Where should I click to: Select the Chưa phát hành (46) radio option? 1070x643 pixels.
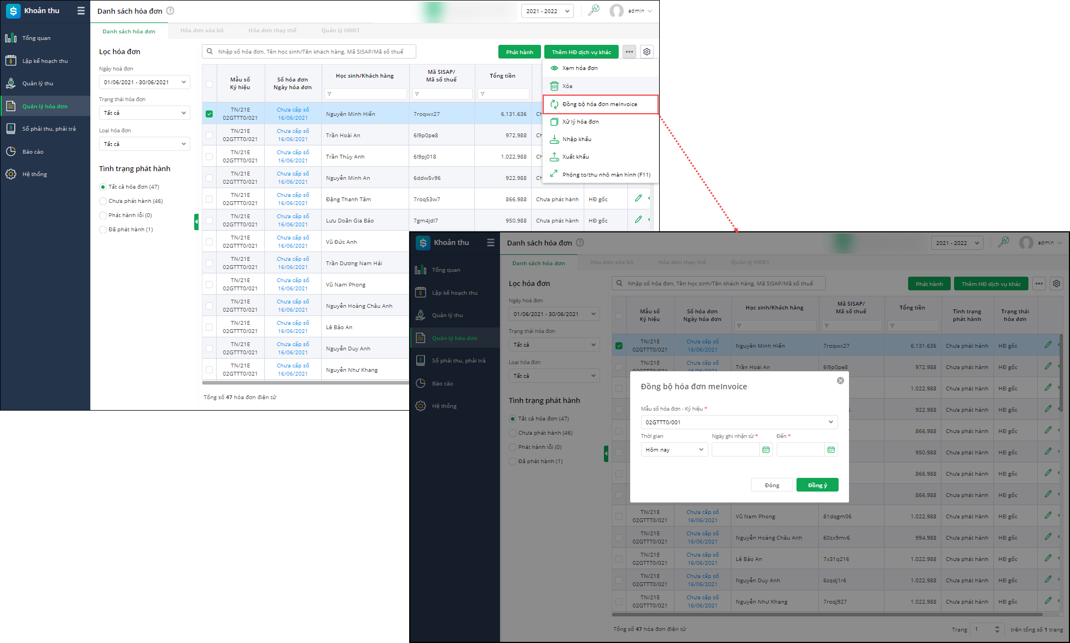pos(103,201)
